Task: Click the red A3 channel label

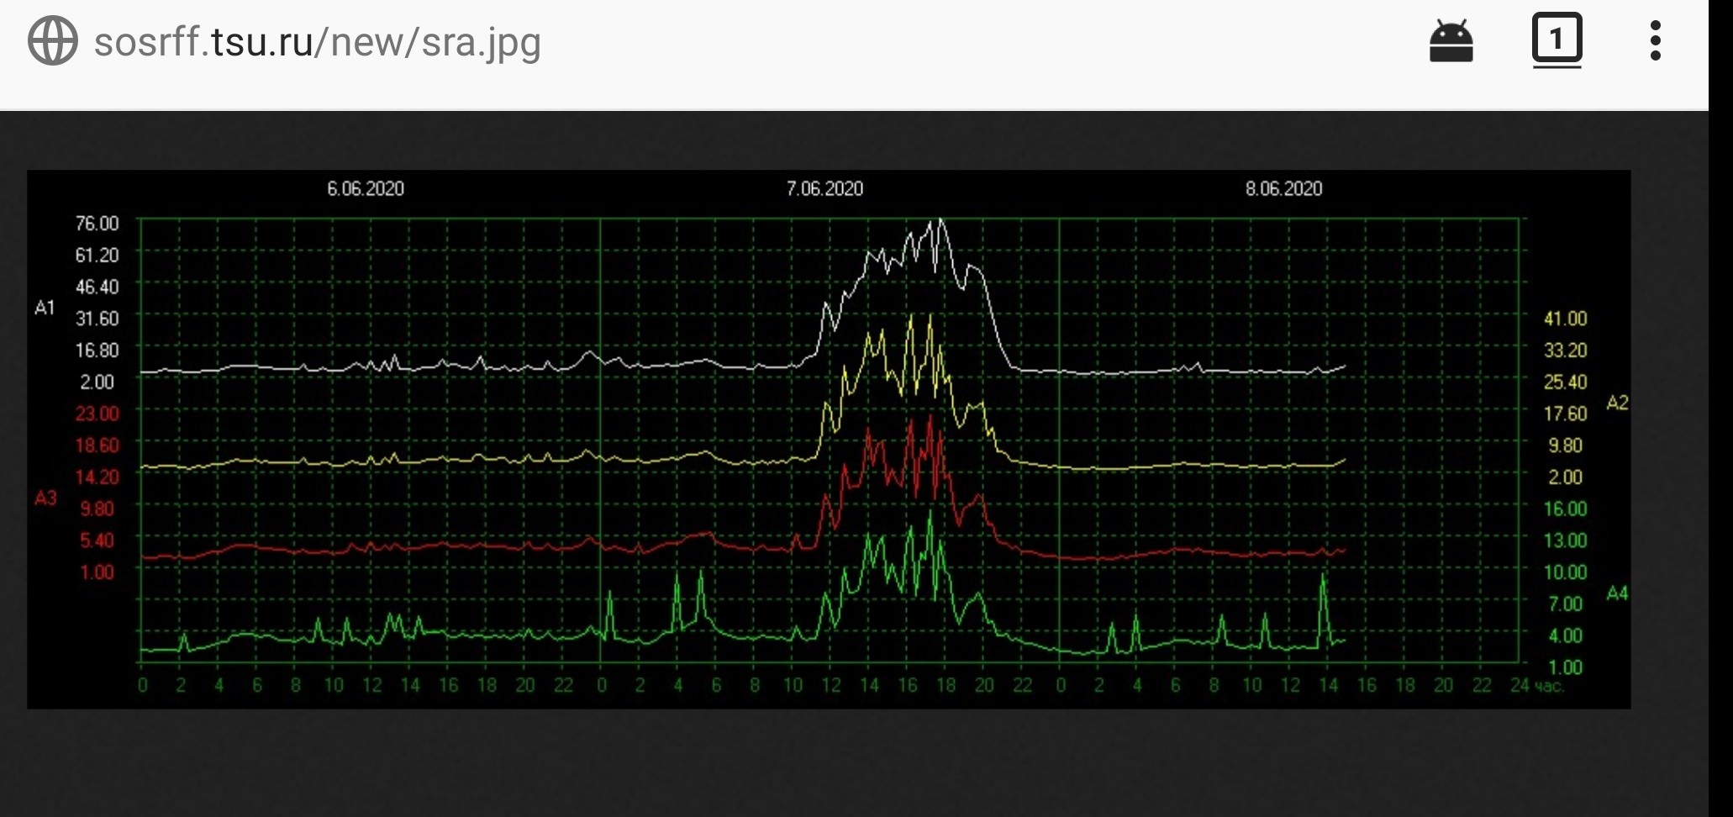Action: pyautogui.click(x=45, y=498)
